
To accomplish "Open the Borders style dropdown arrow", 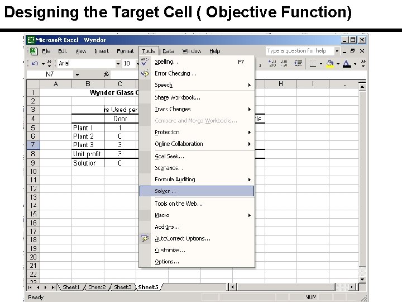I will coord(320,64).
